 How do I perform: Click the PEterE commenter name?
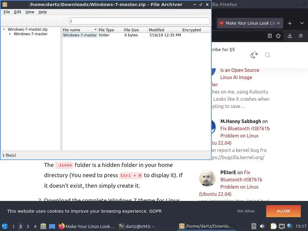(x=228, y=172)
